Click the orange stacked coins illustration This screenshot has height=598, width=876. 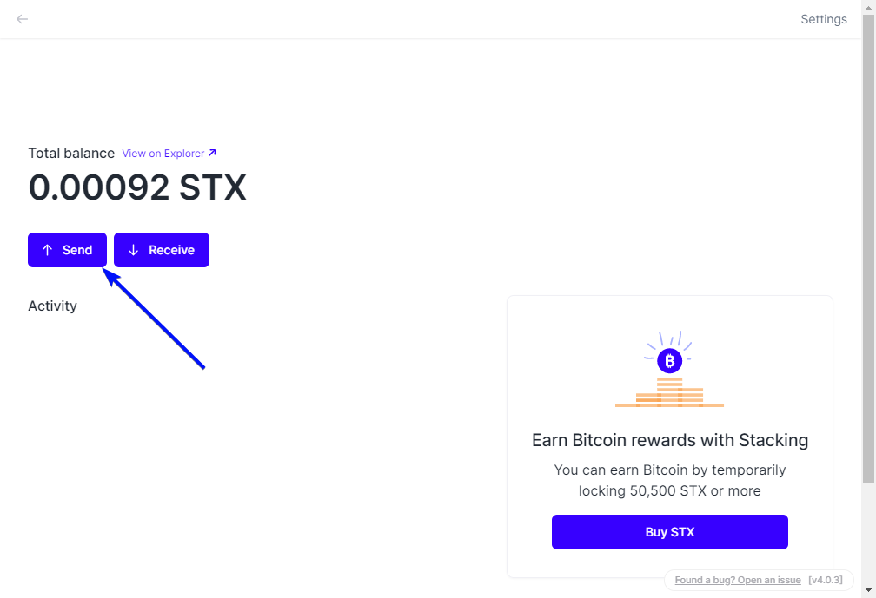[669, 392]
